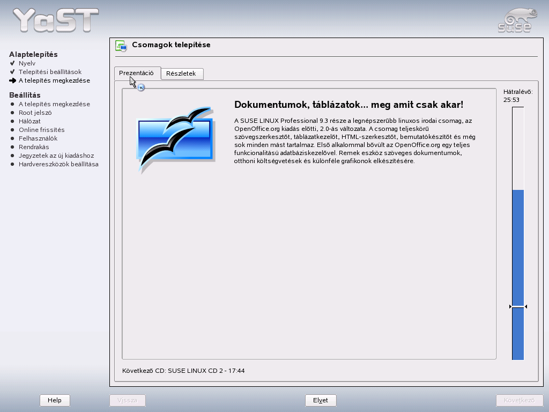Screen dimensions: 549x412
Task: Click the bullet next to Root jelszó
Action: point(13,113)
